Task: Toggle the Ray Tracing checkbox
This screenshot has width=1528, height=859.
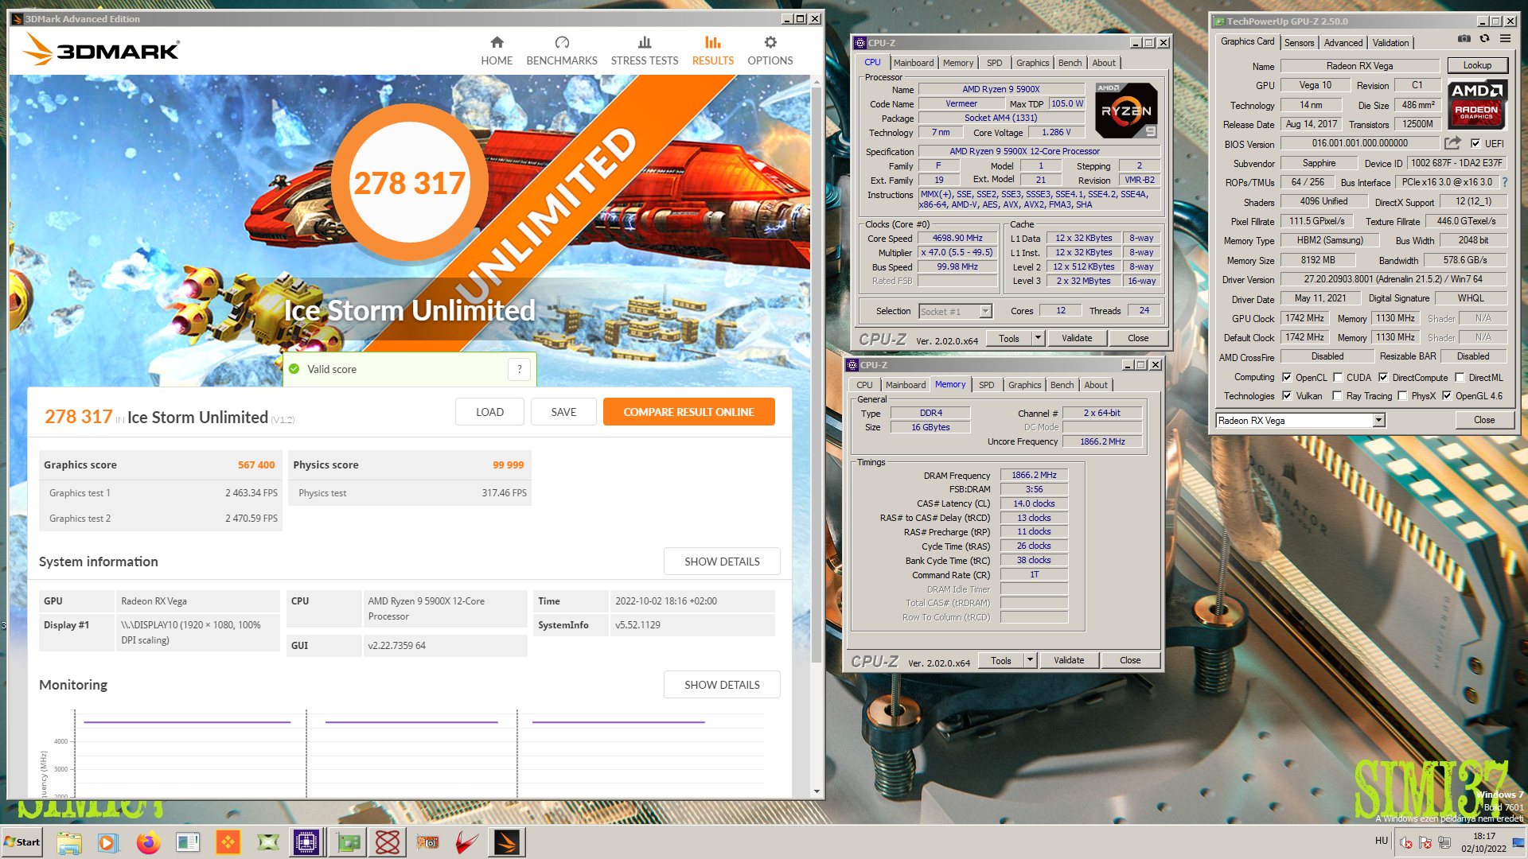Action: point(1338,396)
